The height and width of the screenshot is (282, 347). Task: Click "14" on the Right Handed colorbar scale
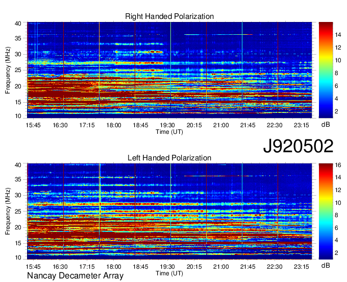pos(338,35)
